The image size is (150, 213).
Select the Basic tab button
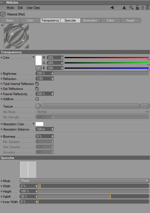click(x=10, y=20)
